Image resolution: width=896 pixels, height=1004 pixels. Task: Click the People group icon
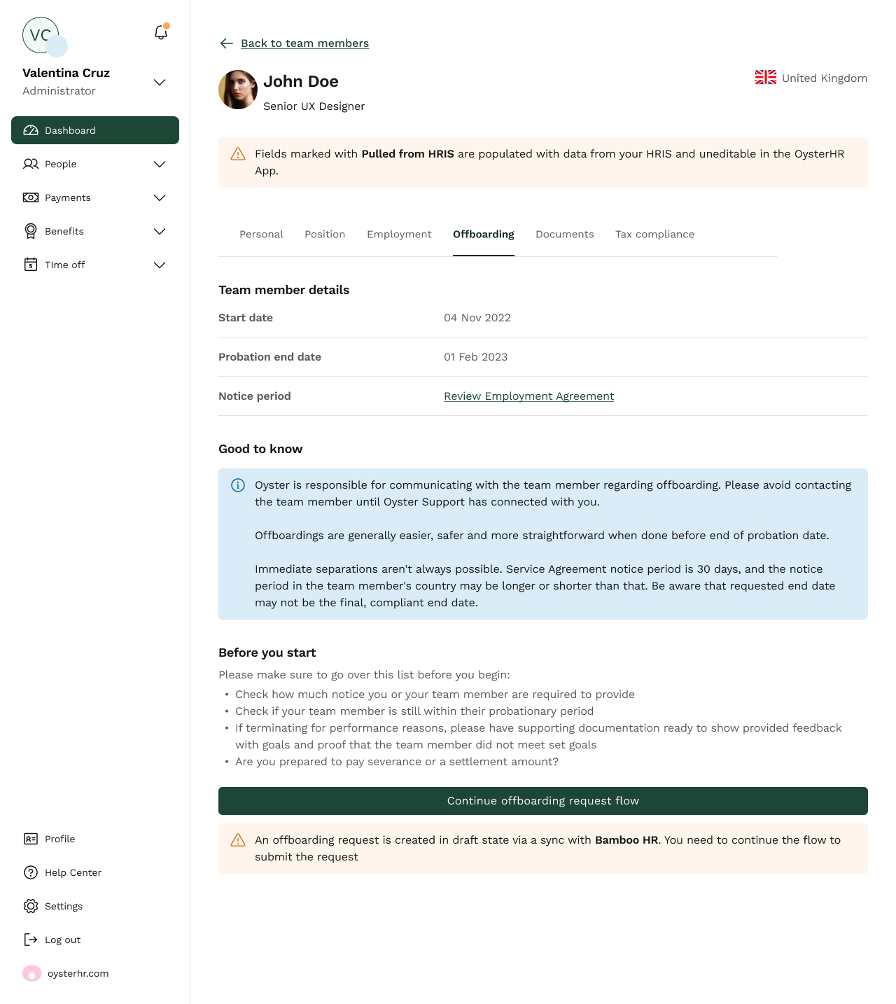click(31, 164)
